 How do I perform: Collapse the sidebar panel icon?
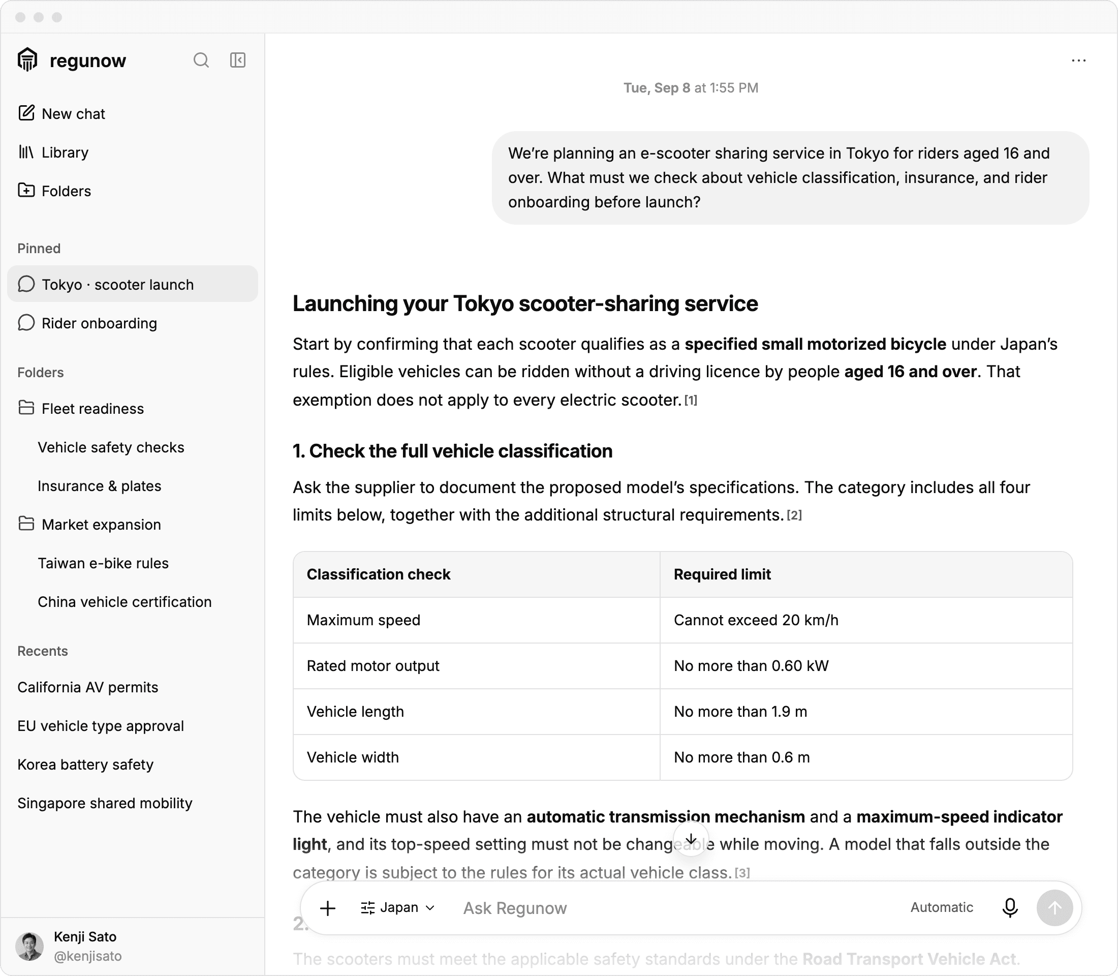[x=238, y=60]
